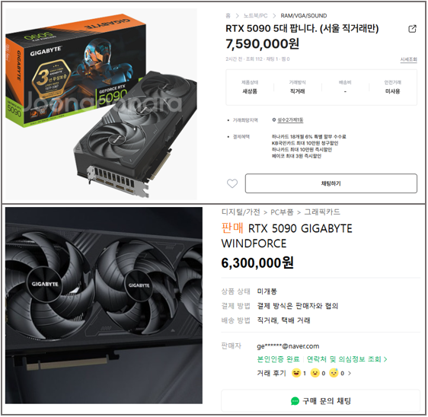428x417 pixels.
Task: Toggle the heart wishlist icon
Action: coord(232,183)
